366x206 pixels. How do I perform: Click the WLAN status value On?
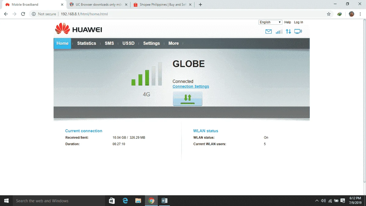pos(266,138)
